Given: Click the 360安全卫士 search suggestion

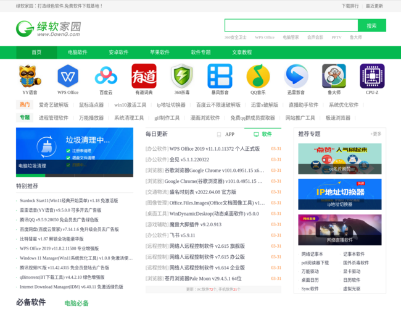Looking at the screenshot, I should coord(235,38).
